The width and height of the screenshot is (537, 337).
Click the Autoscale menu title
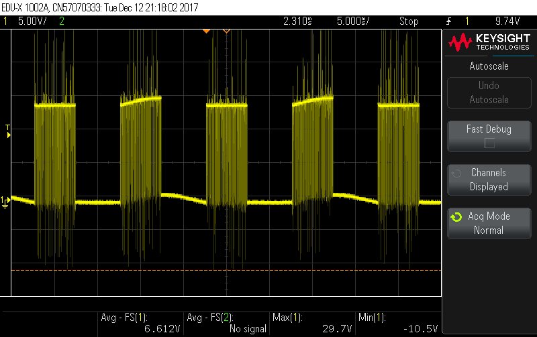pyautogui.click(x=489, y=66)
